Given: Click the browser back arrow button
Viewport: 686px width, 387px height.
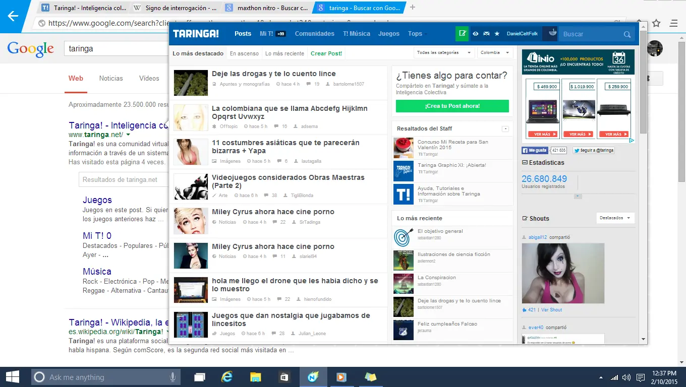Looking at the screenshot, I should [x=13, y=16].
